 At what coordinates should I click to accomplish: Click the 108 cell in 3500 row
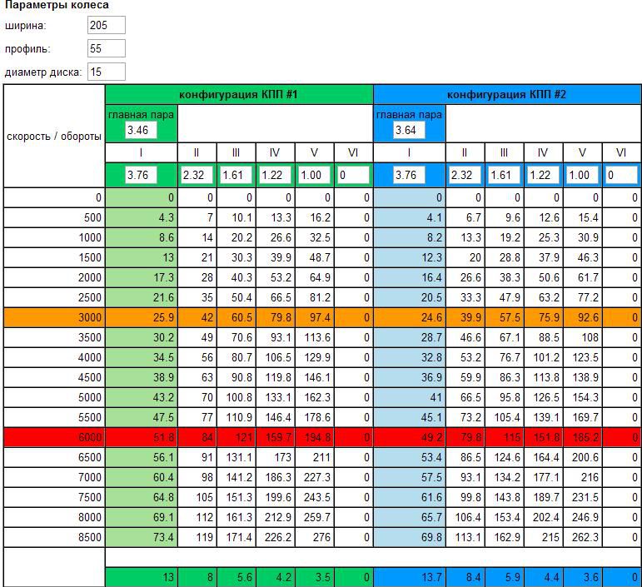pyautogui.click(x=583, y=337)
